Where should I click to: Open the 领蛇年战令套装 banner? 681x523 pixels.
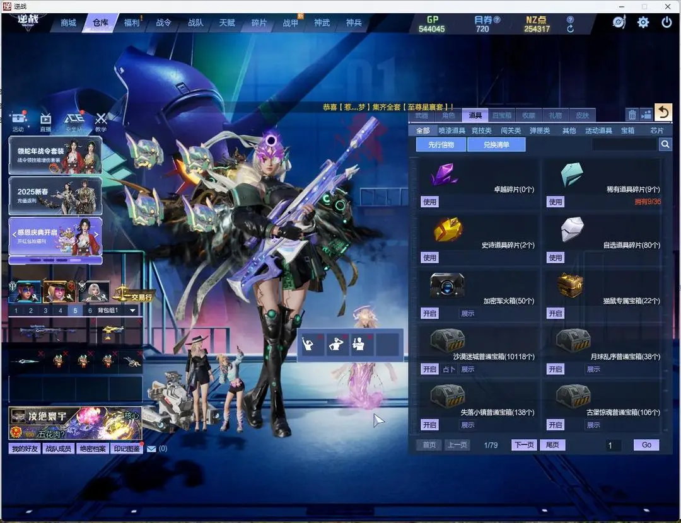click(55, 156)
